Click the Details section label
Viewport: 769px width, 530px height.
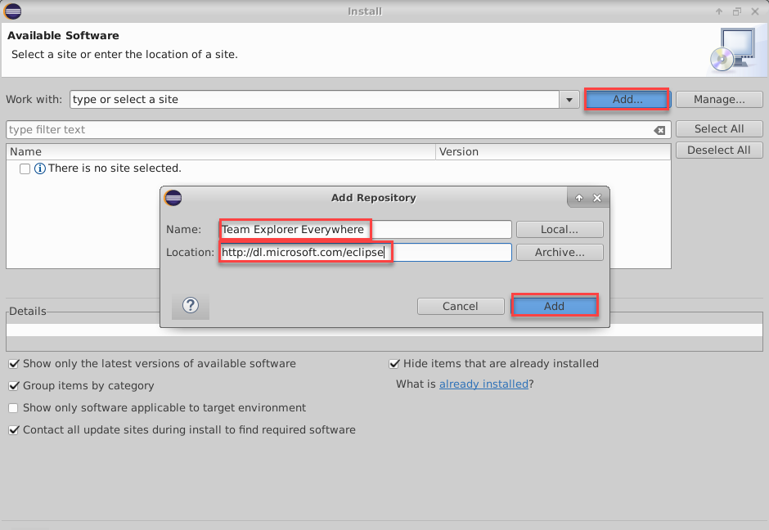28,312
